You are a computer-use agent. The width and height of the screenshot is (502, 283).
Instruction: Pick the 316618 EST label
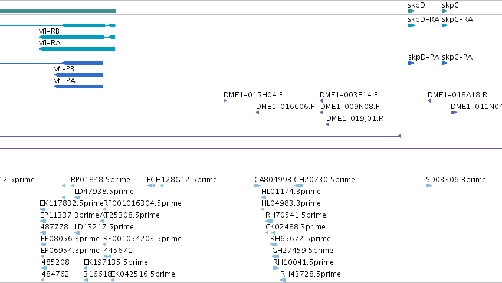tap(97, 274)
